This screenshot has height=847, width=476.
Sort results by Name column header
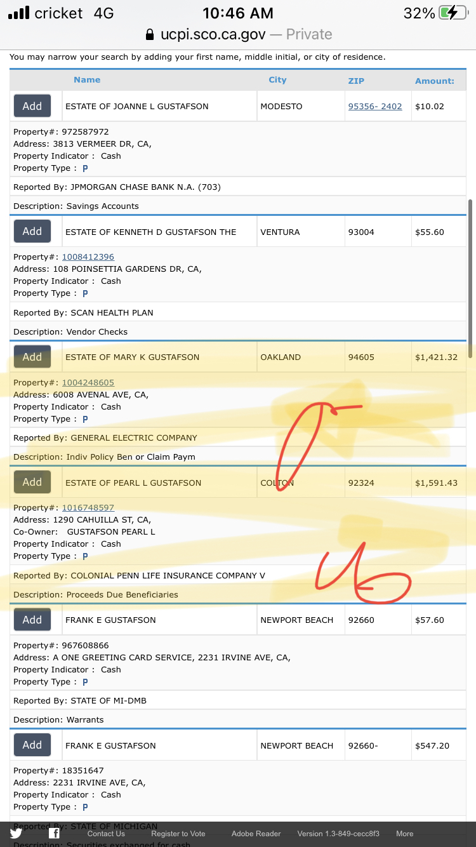[x=87, y=79]
